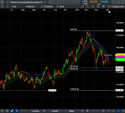Click the blue descending trendline

(99, 45)
